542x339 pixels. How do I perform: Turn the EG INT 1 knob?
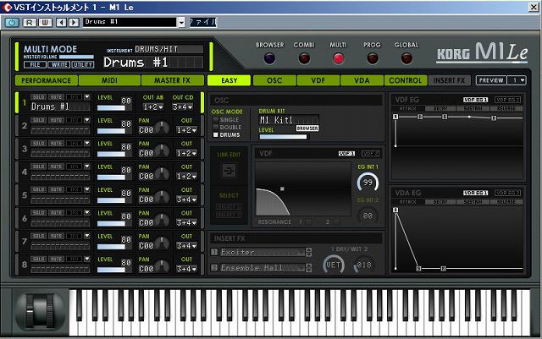tap(368, 183)
